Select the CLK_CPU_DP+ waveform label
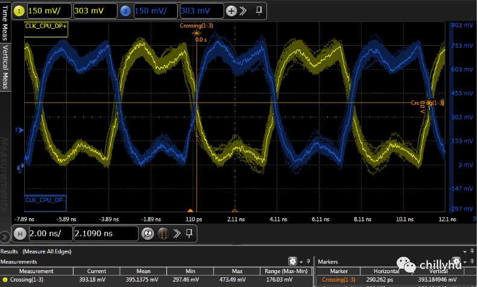This screenshot has height=287, width=478. click(46, 26)
